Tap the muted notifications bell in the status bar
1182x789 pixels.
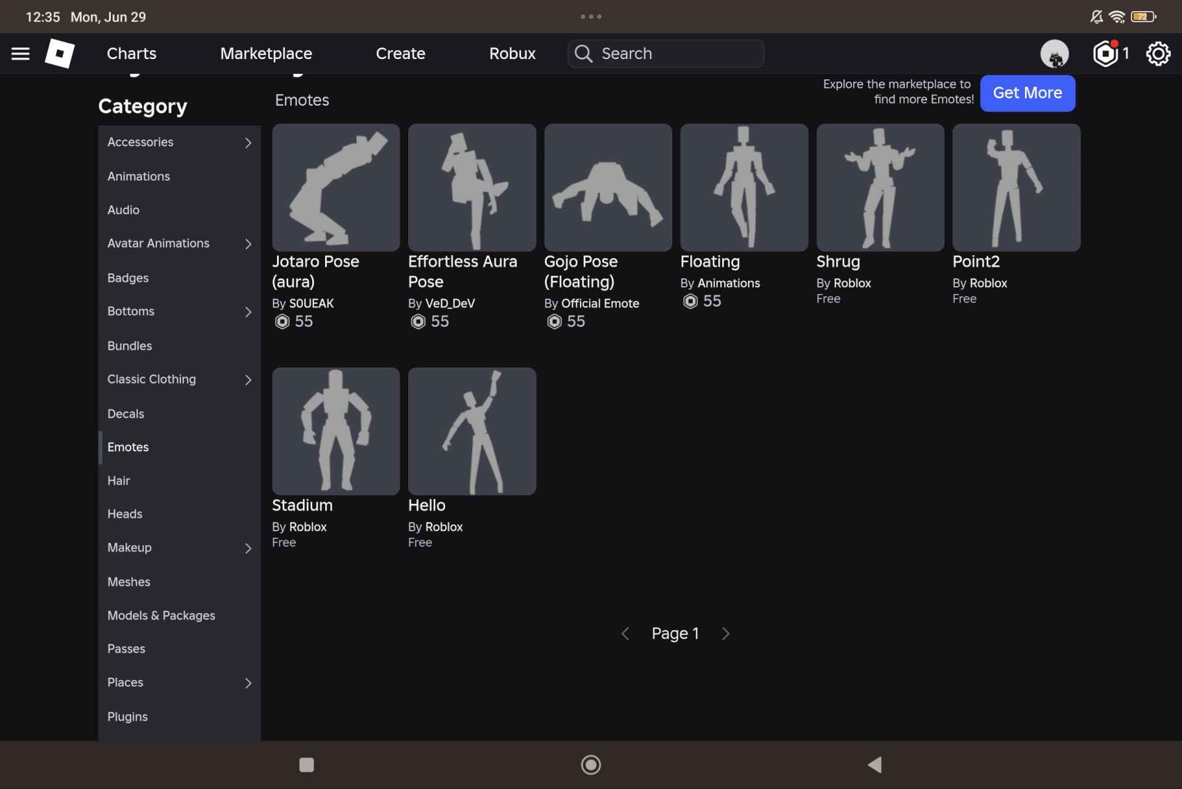[1096, 17]
